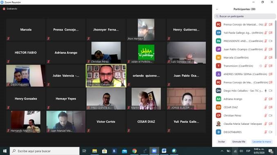Toggle Levantar la mano raise hand
The image size is (277, 155).
click(x=262, y=142)
